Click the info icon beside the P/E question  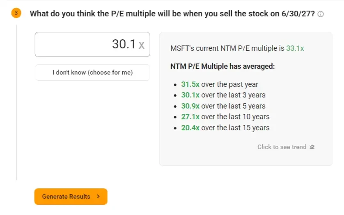321,14
